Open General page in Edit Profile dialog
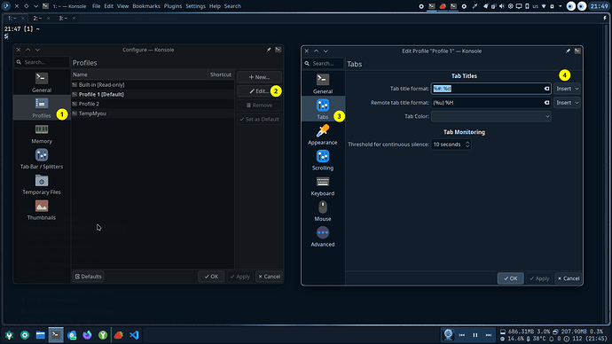This screenshot has height=344, width=612. pyautogui.click(x=323, y=83)
